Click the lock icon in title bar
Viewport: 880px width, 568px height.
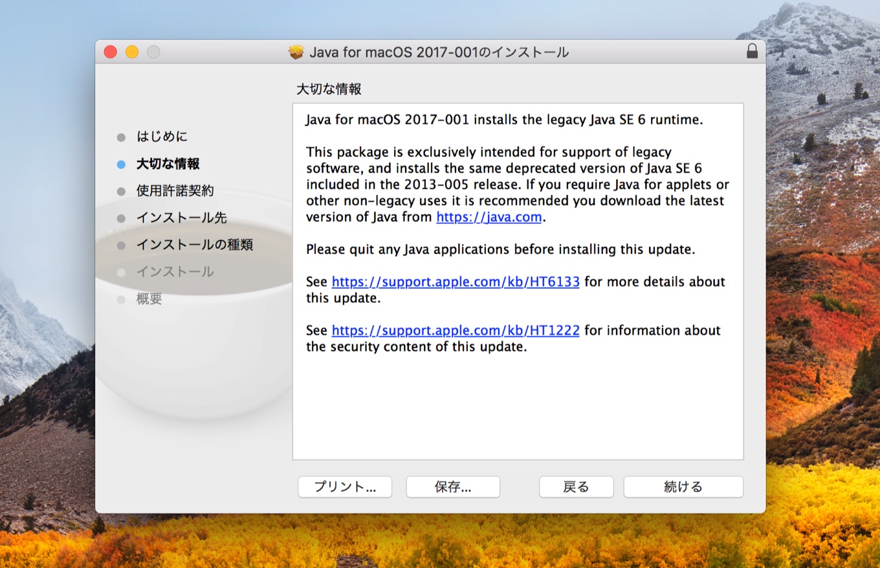coord(752,52)
